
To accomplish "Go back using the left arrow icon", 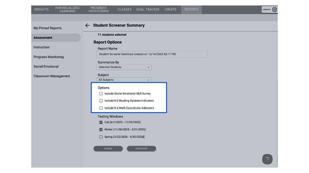I will pos(87,25).
